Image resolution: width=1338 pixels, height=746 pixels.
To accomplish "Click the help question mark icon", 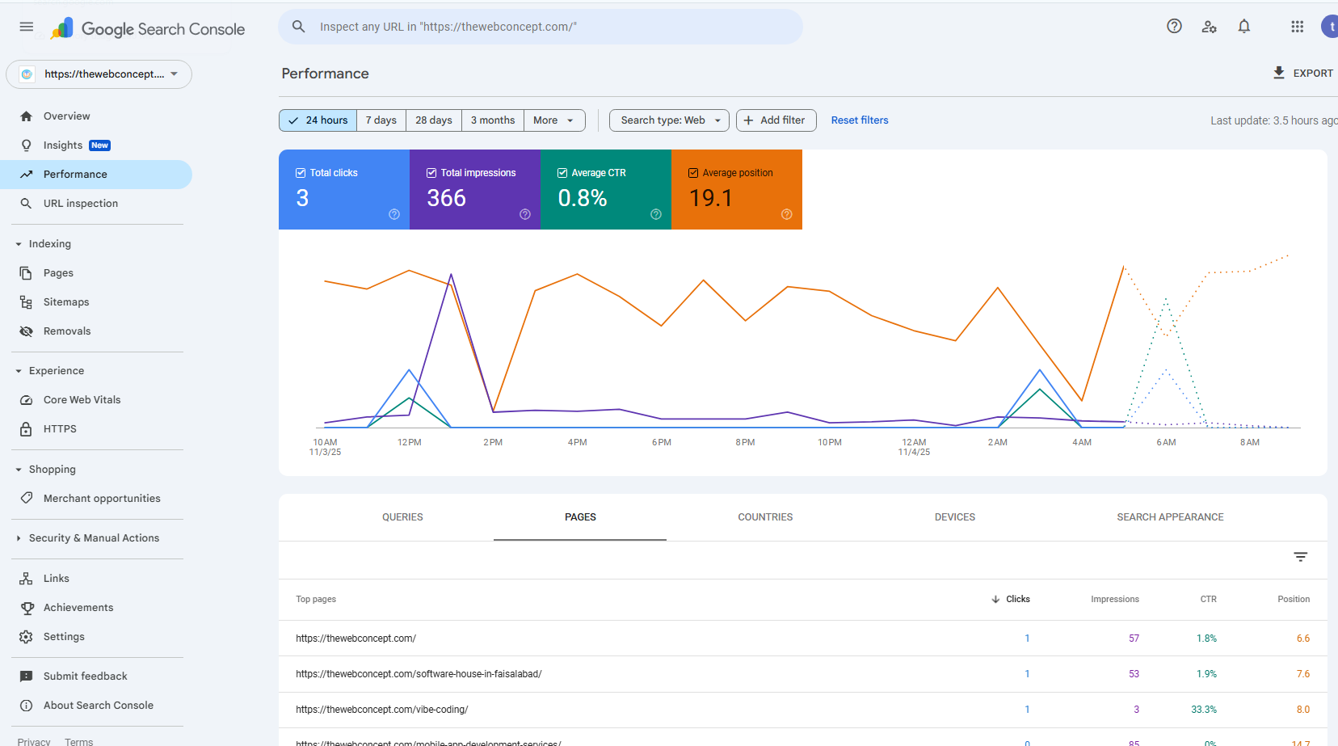I will click(1174, 26).
